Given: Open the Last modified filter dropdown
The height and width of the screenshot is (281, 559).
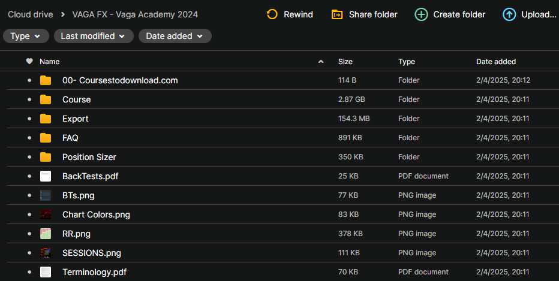Looking at the screenshot, I should coord(94,36).
